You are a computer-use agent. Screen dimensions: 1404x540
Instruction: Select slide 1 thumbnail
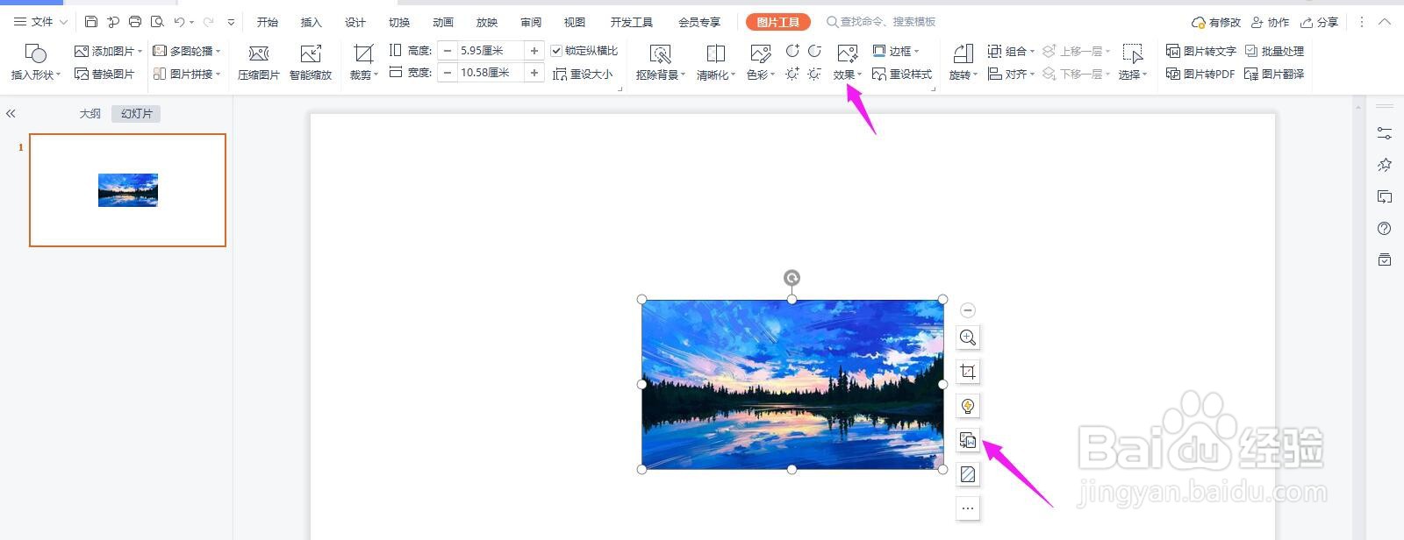127,190
